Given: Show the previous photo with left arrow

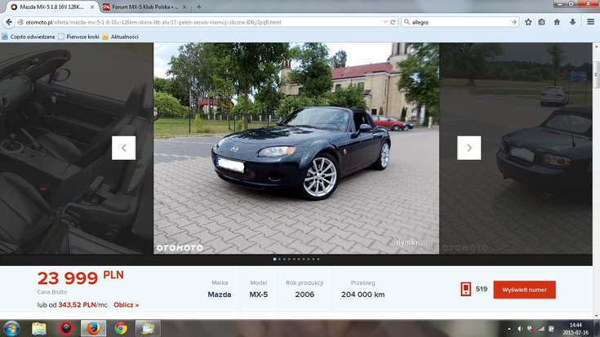Looking at the screenshot, I should [x=123, y=148].
